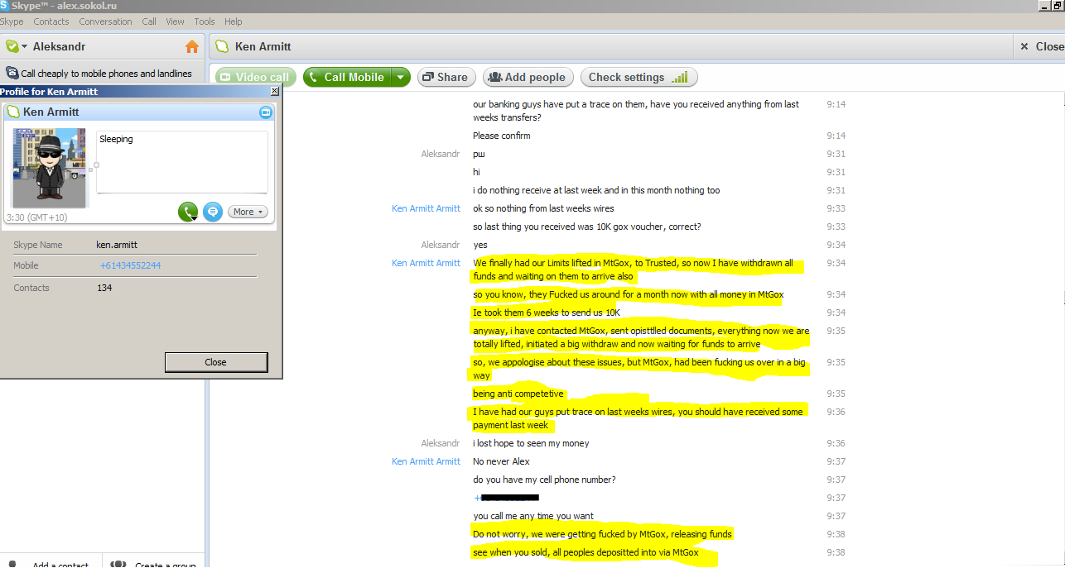Open the View menu
The height and width of the screenshot is (568, 1065).
pos(175,21)
